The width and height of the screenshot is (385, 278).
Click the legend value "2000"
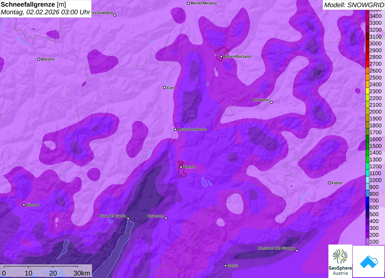(375, 112)
